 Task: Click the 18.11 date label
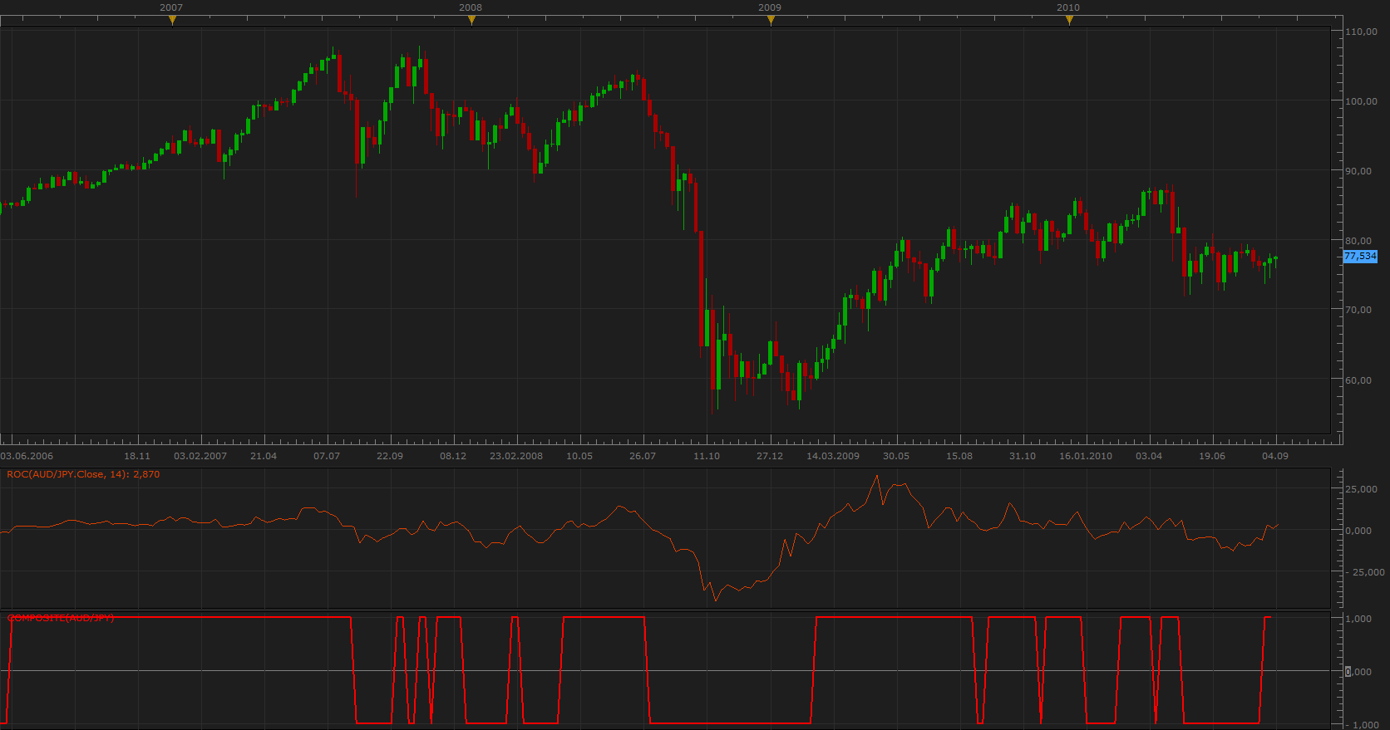coord(137,456)
